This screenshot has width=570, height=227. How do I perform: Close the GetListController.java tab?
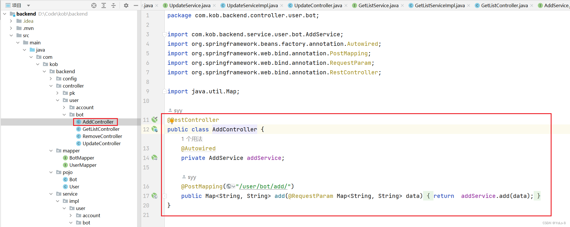(x=532, y=5)
